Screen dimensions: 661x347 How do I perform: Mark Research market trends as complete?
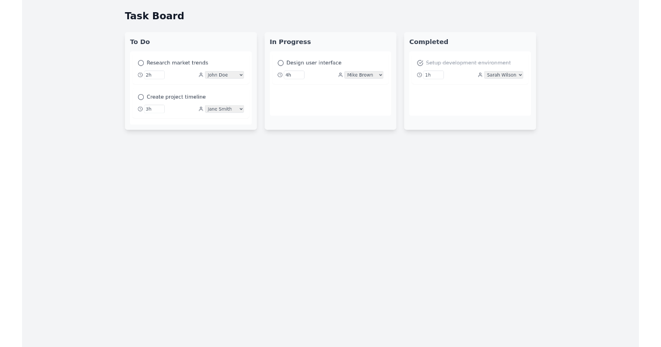click(141, 63)
